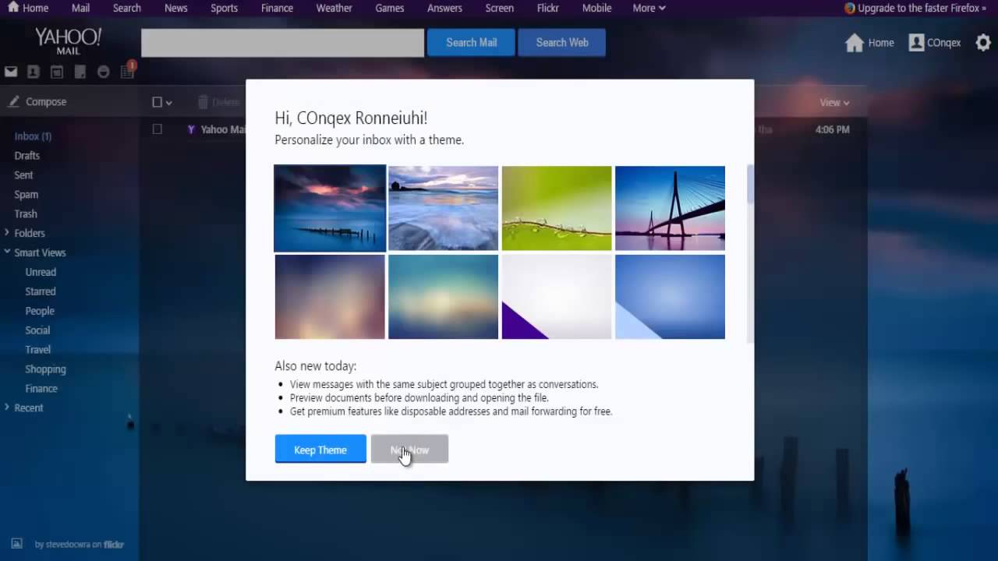998x561 pixels.
Task: Open the Contacts icon
Action: (34, 72)
